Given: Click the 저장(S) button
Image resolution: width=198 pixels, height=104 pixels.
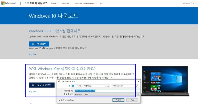Looking at the screenshot, I should [118, 100].
